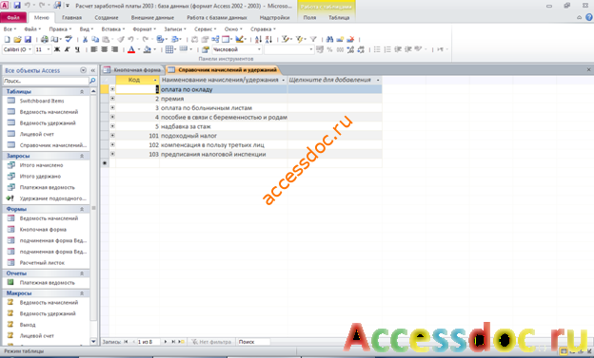Click the Toggle filter funnel icon
The width and height of the screenshot is (594, 358).
313,39
